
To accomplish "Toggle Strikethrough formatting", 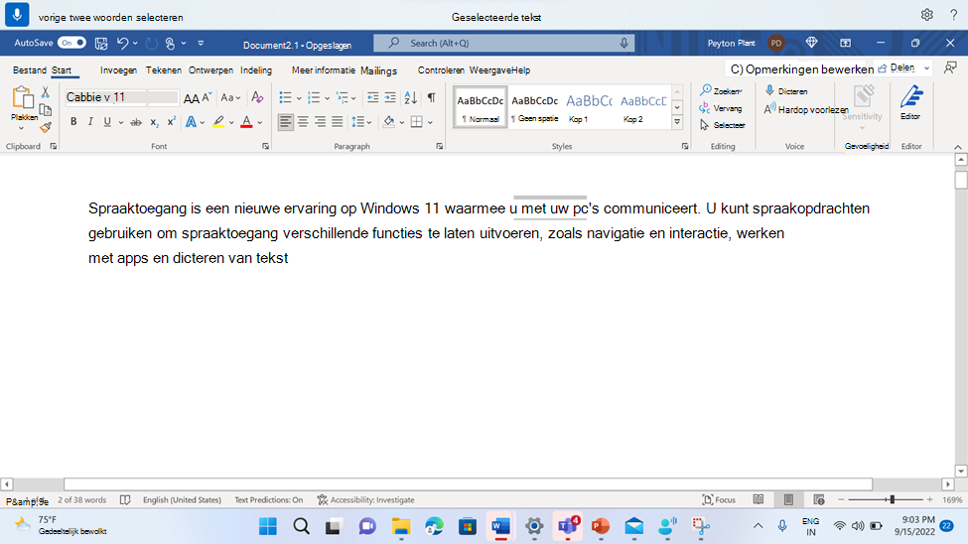I will pos(136,122).
